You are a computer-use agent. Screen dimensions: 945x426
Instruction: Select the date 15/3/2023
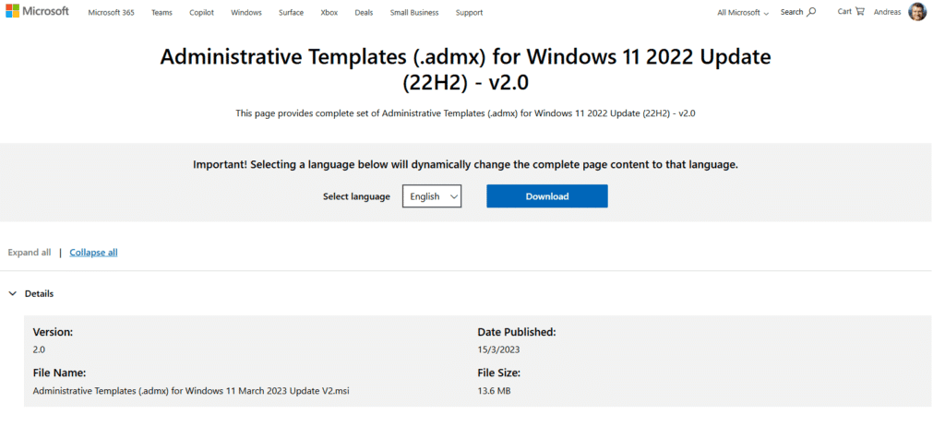click(x=498, y=349)
